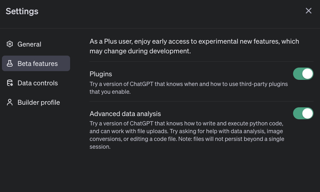Screen dimensions: 320x192
Task: Turn off the Advanced data analysis switch
Action: [x=303, y=113]
